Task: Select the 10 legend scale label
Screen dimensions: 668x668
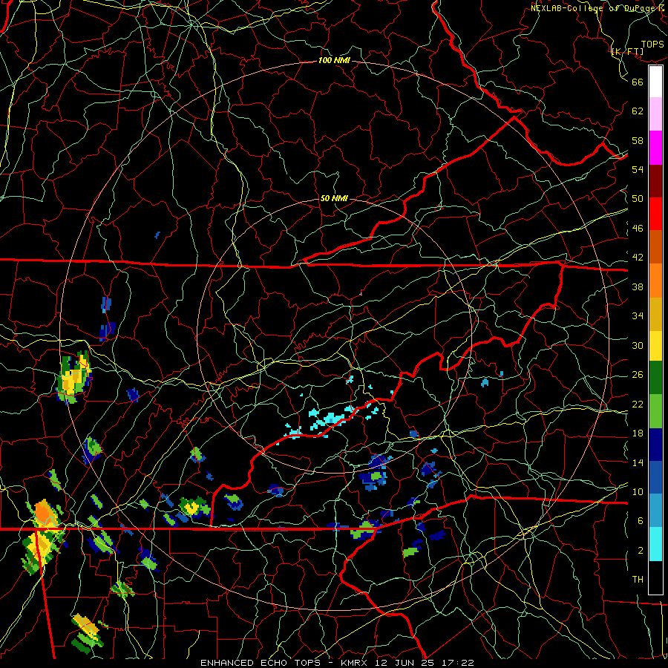Action: pos(638,491)
